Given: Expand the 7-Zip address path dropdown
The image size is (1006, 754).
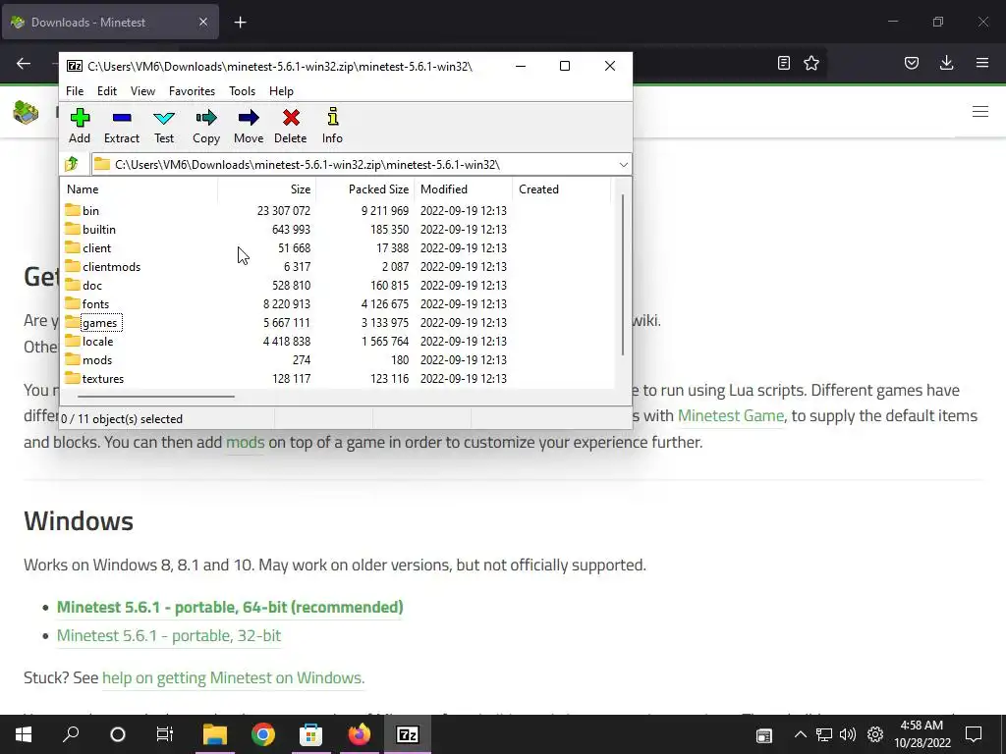Looking at the screenshot, I should point(623,165).
